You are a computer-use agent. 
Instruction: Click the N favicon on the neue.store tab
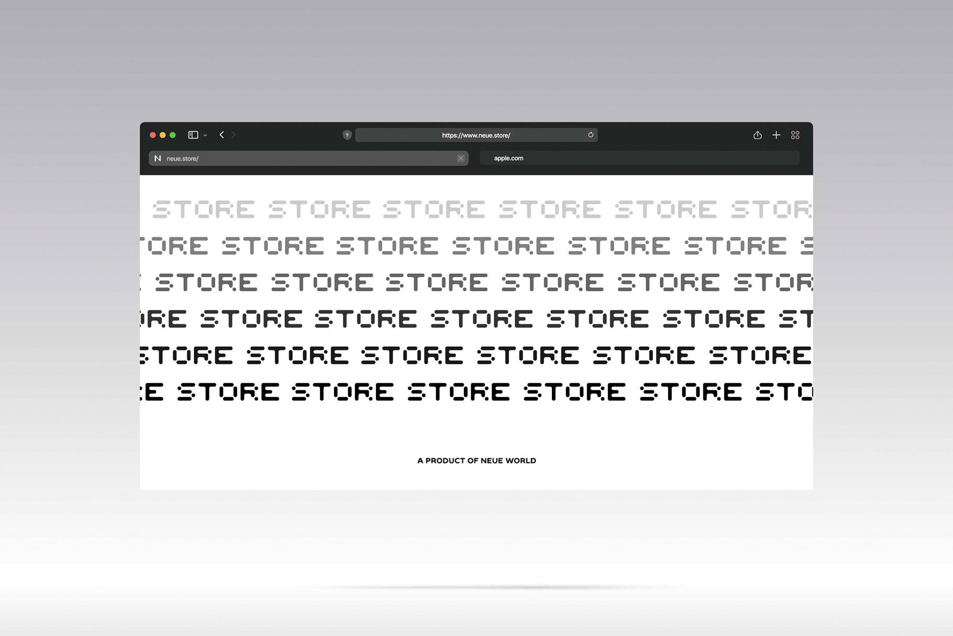(x=158, y=158)
